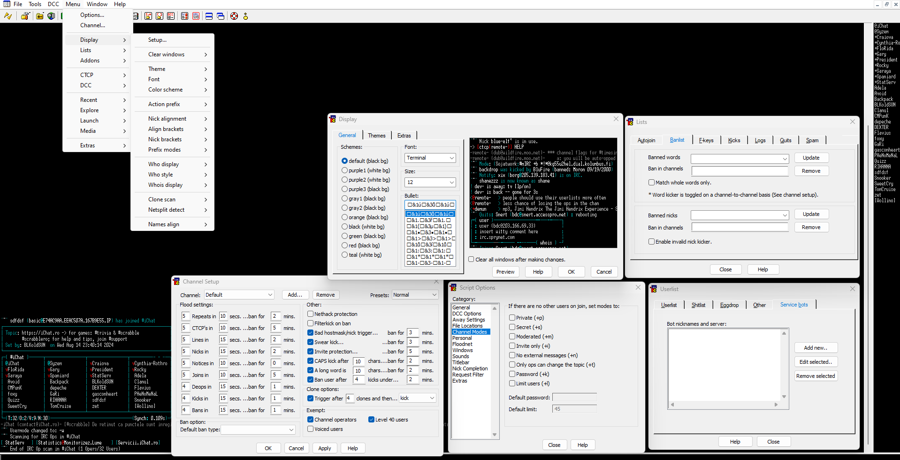Click the notify list toolbar icon
The height and width of the screenshot is (460, 900).
pos(185,16)
